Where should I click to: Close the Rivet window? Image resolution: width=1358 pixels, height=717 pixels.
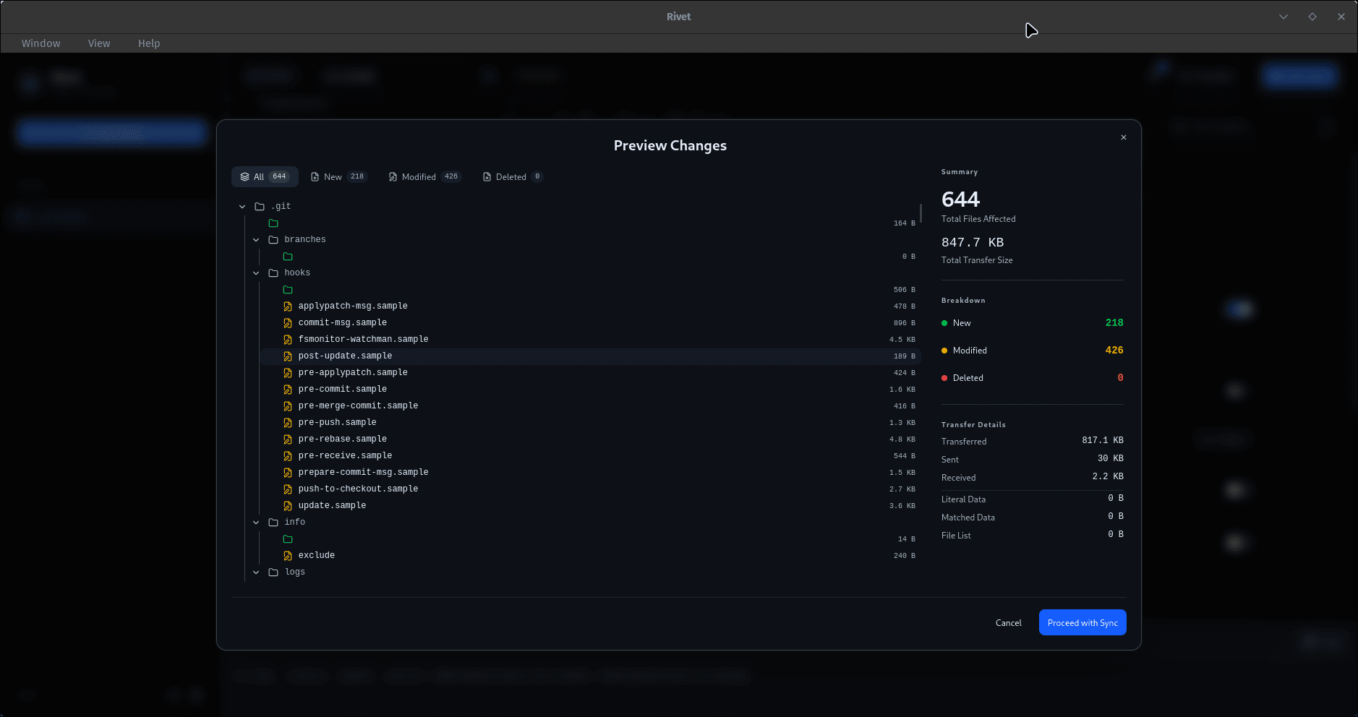(x=1341, y=17)
